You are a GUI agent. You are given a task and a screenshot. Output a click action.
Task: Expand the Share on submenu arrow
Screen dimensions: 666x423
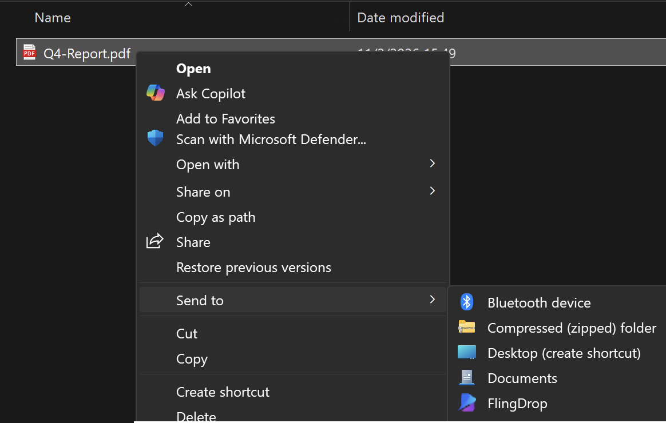pyautogui.click(x=433, y=191)
